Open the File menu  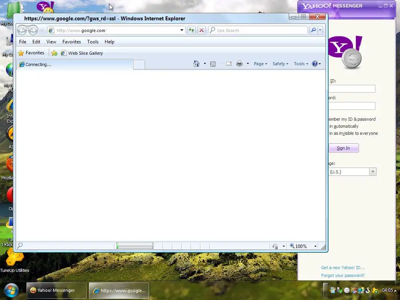point(23,41)
